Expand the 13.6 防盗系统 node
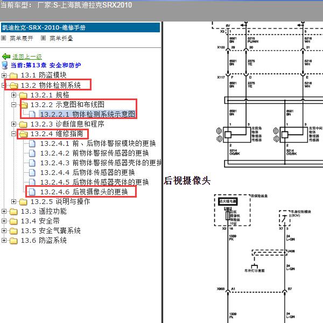This screenshot has height=323, width=323. point(4,241)
